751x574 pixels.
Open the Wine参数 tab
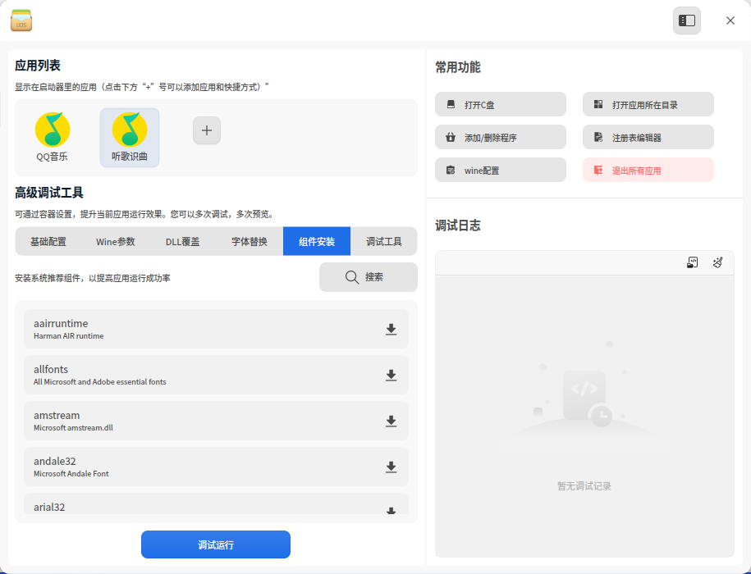click(x=116, y=242)
